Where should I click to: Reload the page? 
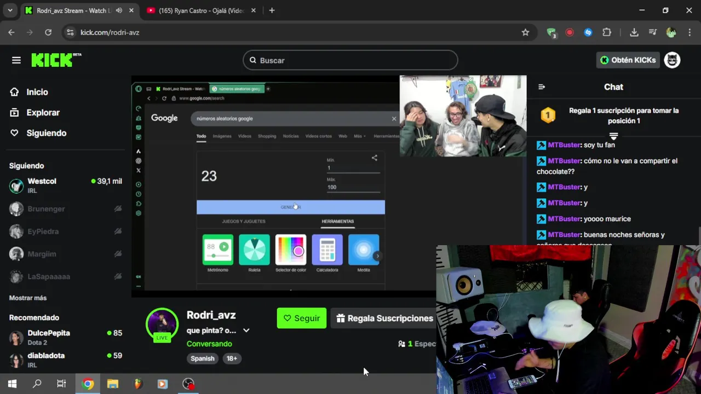point(48,32)
